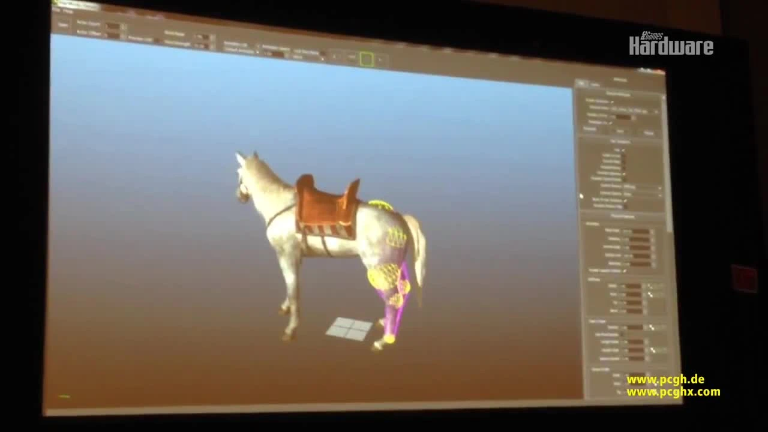Select the yellow proxy at the hind hoof
This screenshot has width=768, height=432.
(x=389, y=340)
